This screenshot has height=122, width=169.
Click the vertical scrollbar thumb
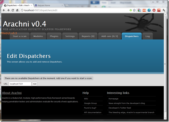165,64
